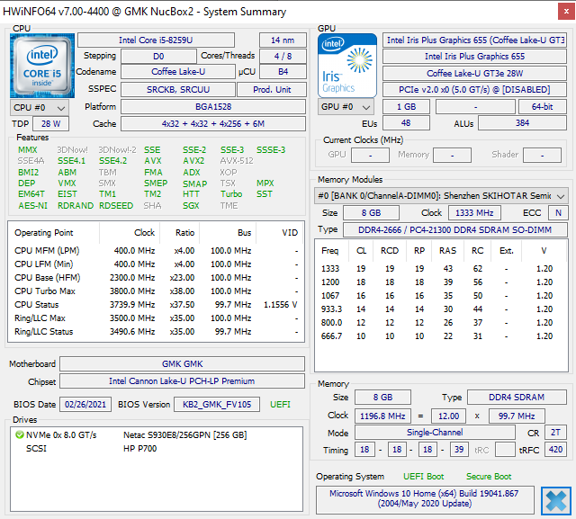Image resolution: width=576 pixels, height=519 pixels.
Task: Click the tRFC 420 value
Action: (555, 450)
